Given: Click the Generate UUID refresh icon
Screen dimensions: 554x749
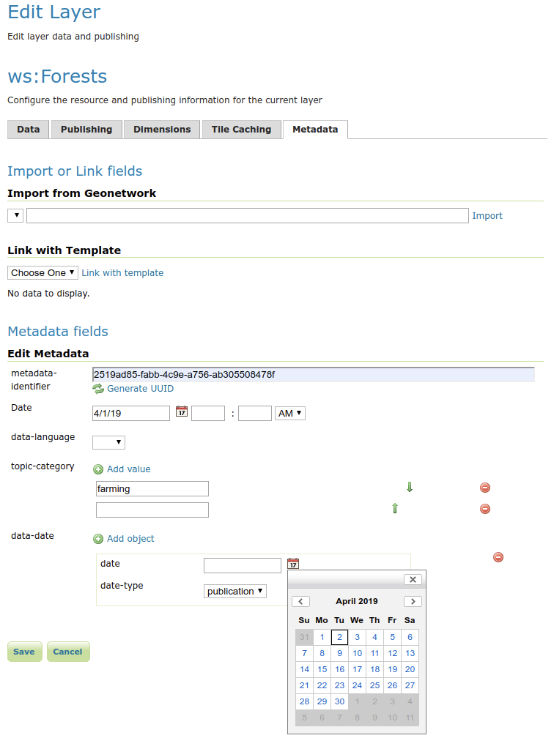Looking at the screenshot, I should (98, 389).
